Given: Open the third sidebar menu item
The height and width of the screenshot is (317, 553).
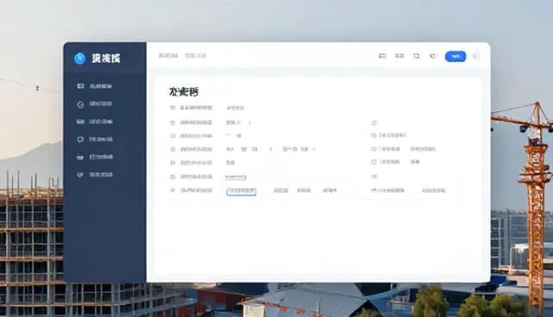Looking at the screenshot, I should (94, 121).
